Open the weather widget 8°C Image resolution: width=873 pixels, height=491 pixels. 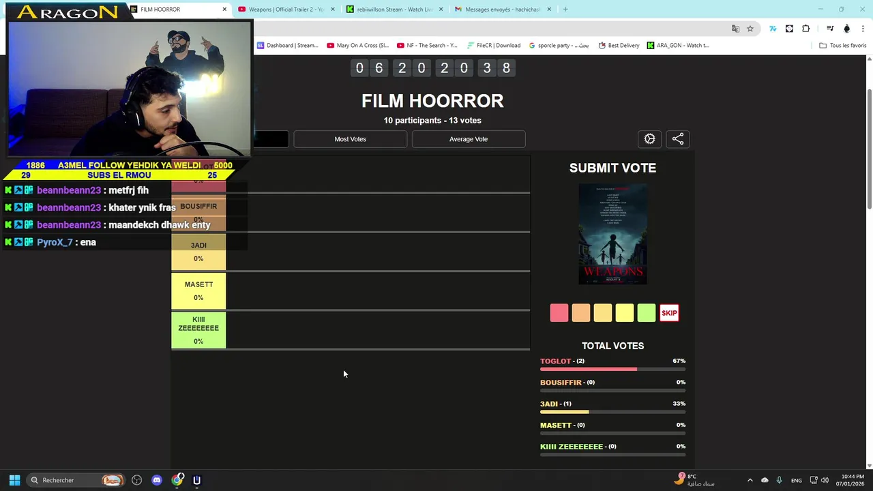[696, 480]
